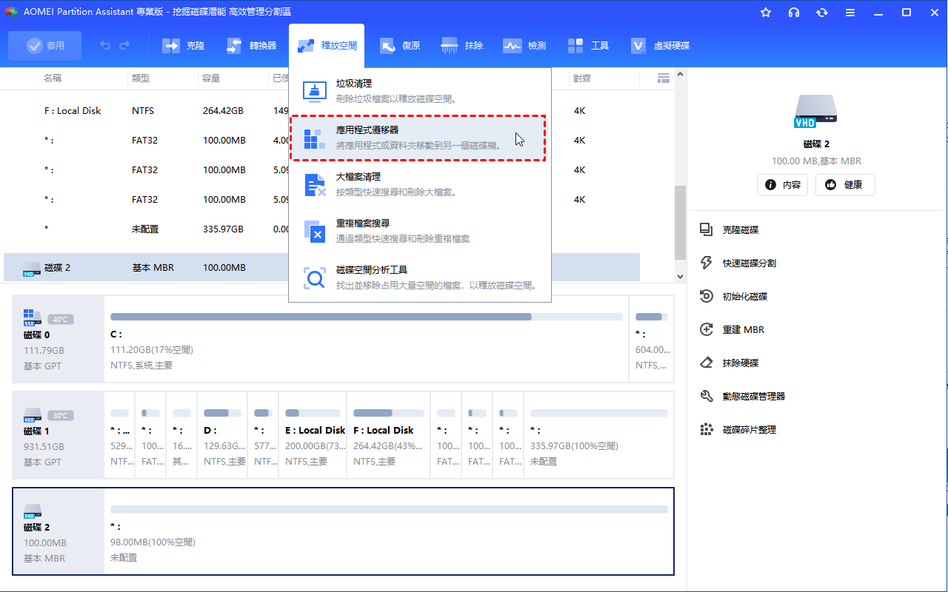Image resolution: width=948 pixels, height=592 pixels.
Task: Click the refresh icon in title bar
Action: point(821,13)
